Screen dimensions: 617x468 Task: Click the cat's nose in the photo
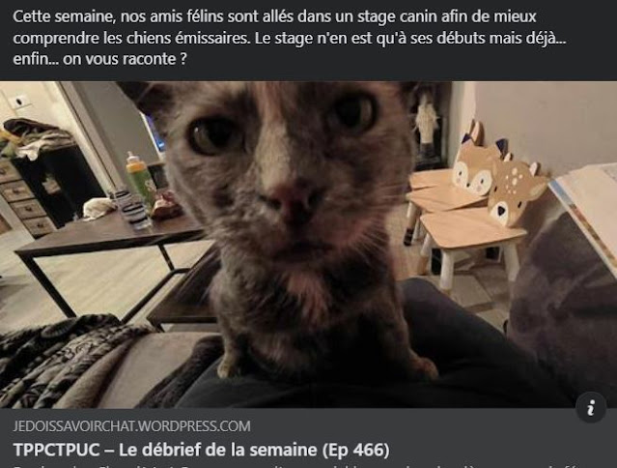click(297, 200)
